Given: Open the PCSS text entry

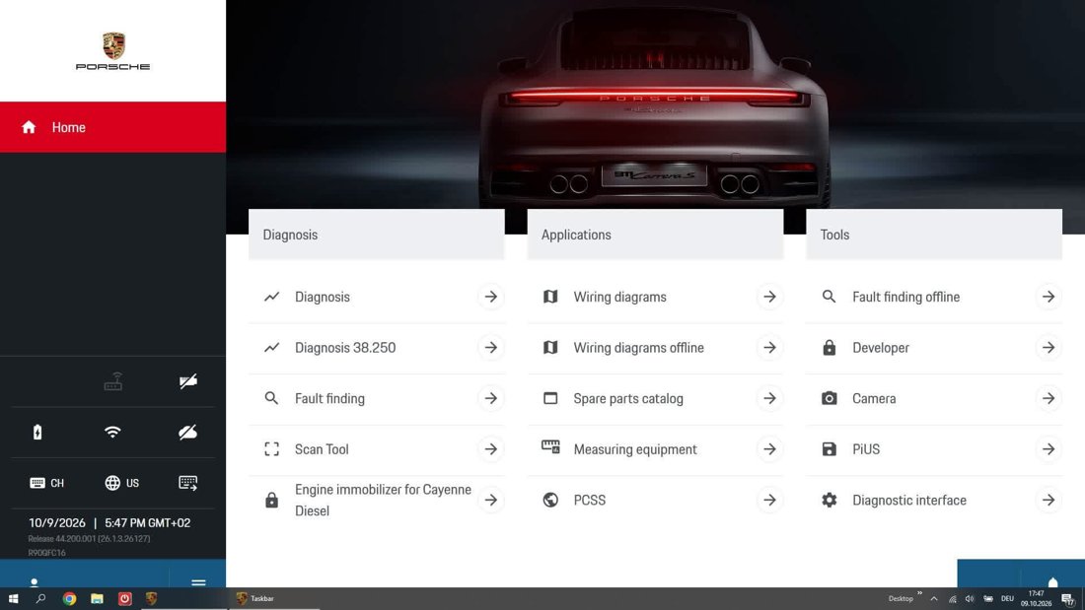Looking at the screenshot, I should tap(590, 500).
